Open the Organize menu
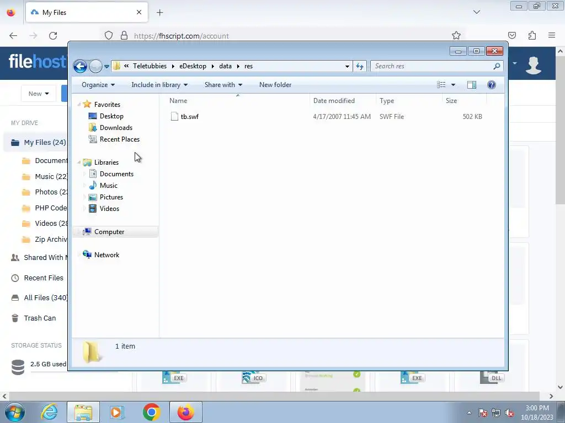Screen dimensions: 565x423 click(x=98, y=85)
